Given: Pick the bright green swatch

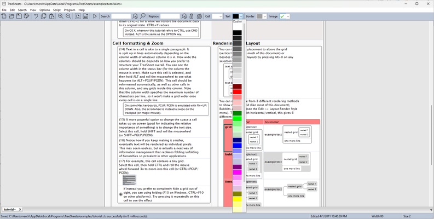Looking at the screenshot, I should (237, 118).
